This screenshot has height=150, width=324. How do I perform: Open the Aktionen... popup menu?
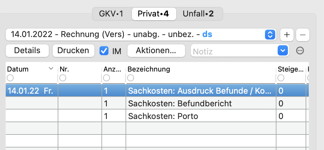click(x=156, y=51)
